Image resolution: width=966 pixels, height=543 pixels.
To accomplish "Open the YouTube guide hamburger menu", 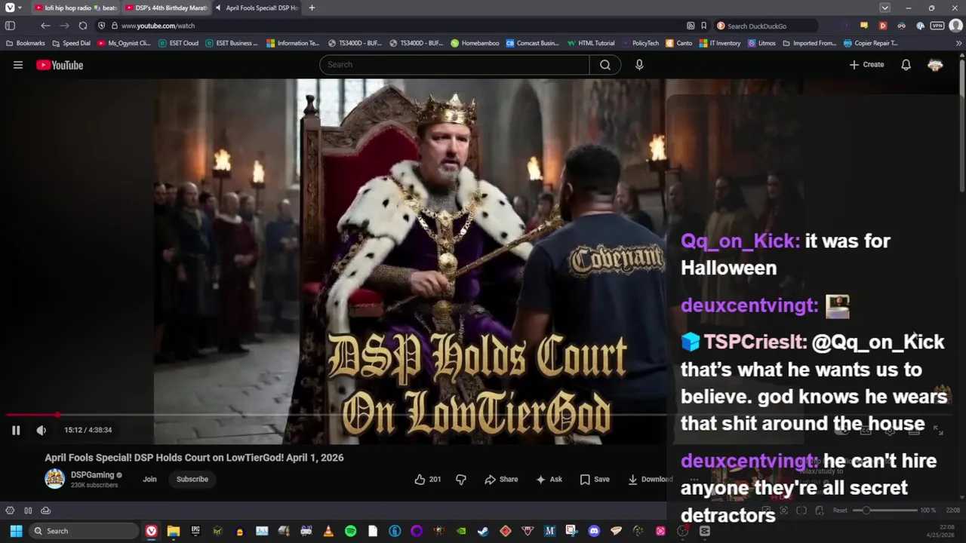I will [18, 65].
